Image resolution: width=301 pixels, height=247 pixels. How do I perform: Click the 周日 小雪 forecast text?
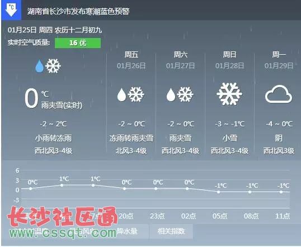pos(230,138)
